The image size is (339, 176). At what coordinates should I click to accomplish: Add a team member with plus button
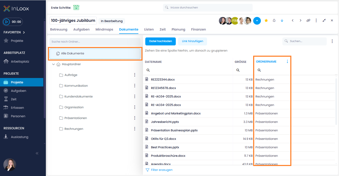pos(257,21)
